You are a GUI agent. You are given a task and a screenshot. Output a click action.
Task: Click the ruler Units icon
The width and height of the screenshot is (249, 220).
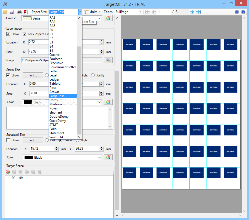click(x=87, y=12)
